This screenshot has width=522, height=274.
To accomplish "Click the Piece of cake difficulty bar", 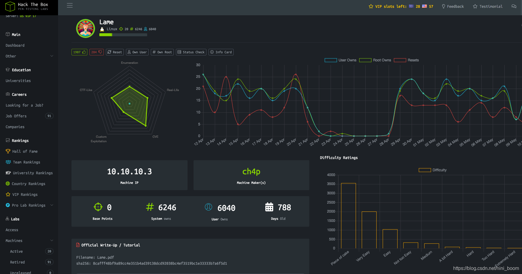I will tap(348, 216).
